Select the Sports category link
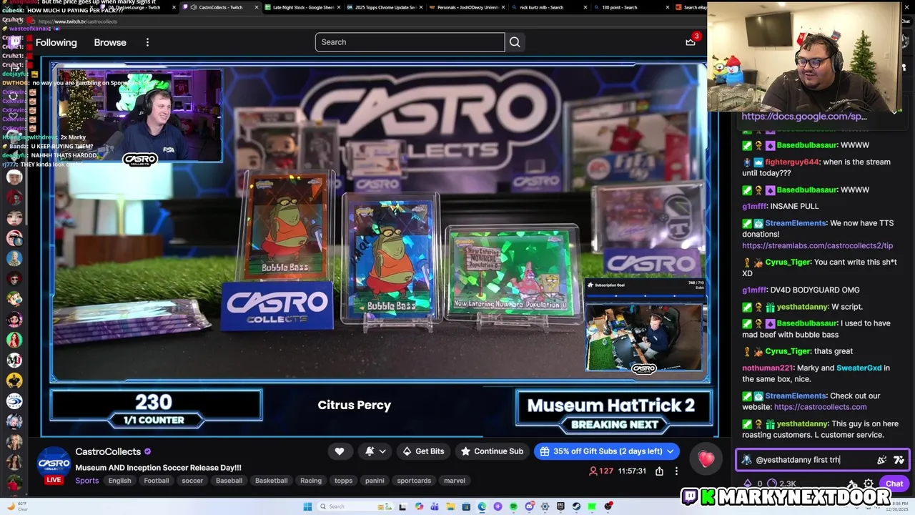The height and width of the screenshot is (515, 915). tap(87, 481)
